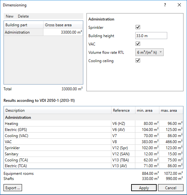Click the Reference column header
This screenshot has width=187, height=195.
(x=123, y=110)
